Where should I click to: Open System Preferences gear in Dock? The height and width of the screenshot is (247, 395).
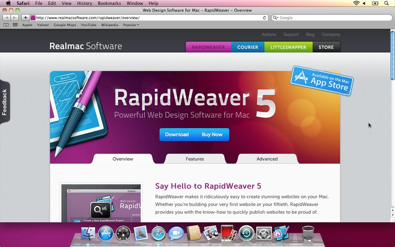click(264, 233)
